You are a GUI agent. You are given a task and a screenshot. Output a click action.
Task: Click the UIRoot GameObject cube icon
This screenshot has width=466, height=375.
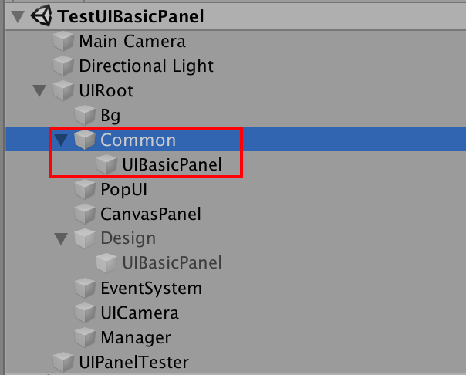coord(63,91)
